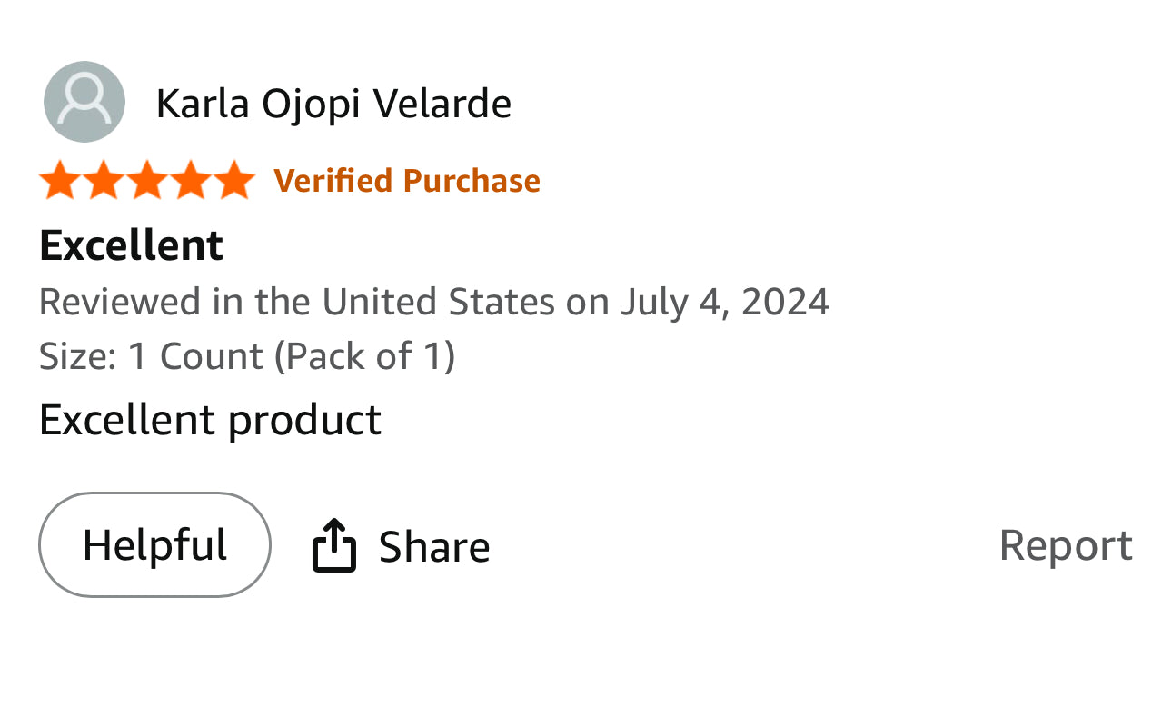
Task: Click the "July 4, 2024" review date
Action: tap(724, 302)
